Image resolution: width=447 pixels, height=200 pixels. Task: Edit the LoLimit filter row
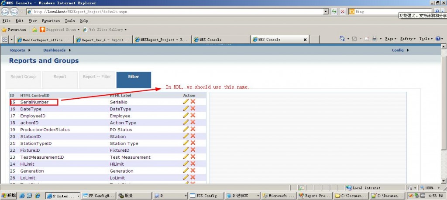click(x=186, y=177)
